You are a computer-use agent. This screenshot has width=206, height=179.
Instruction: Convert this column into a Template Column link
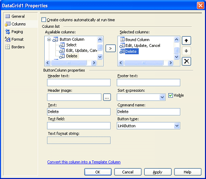coord(84,162)
